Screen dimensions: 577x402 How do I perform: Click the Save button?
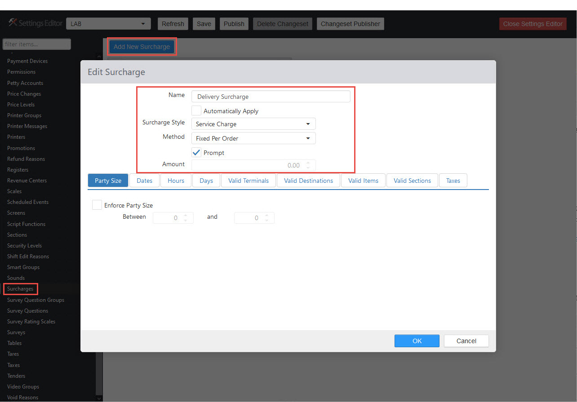pyautogui.click(x=204, y=24)
